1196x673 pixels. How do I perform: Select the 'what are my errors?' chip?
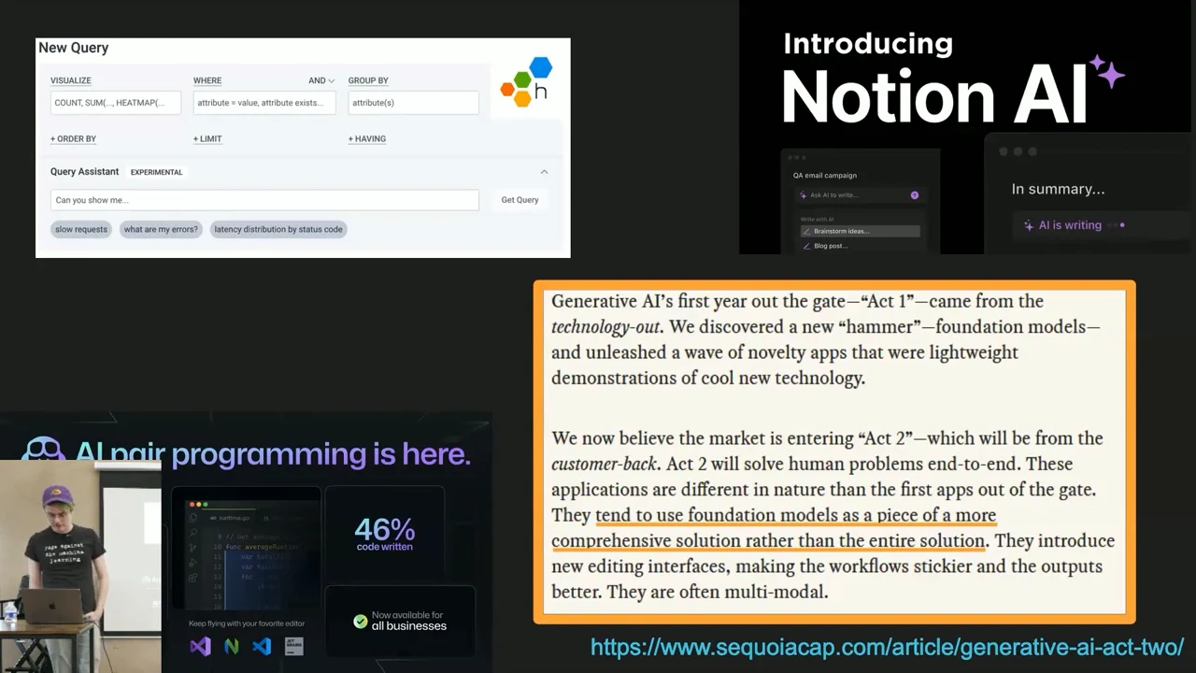click(x=161, y=229)
